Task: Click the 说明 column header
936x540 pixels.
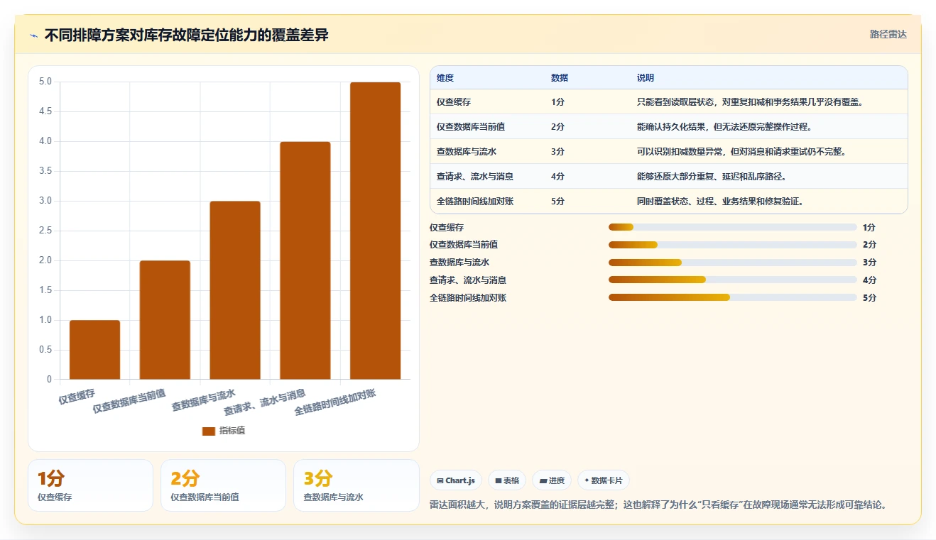Action: click(646, 77)
